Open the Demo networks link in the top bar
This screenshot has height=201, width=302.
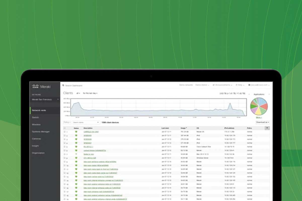point(186,85)
